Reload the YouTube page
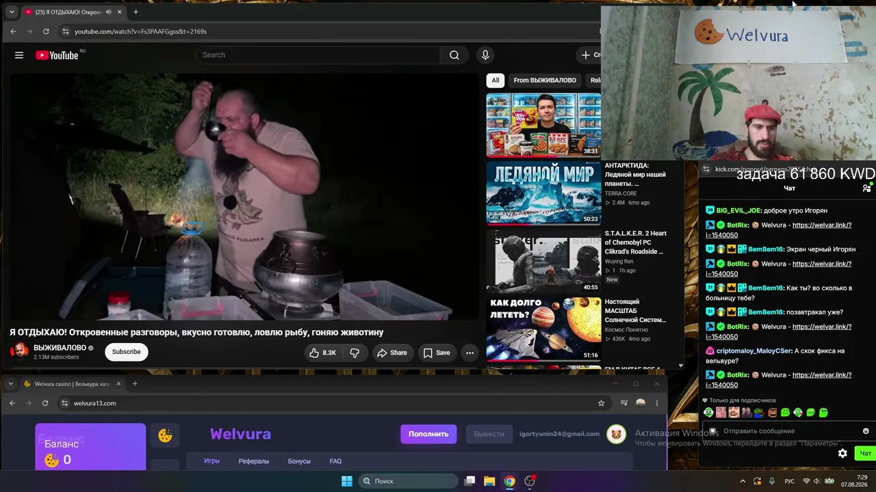Viewport: 876px width, 492px height. 46,31
